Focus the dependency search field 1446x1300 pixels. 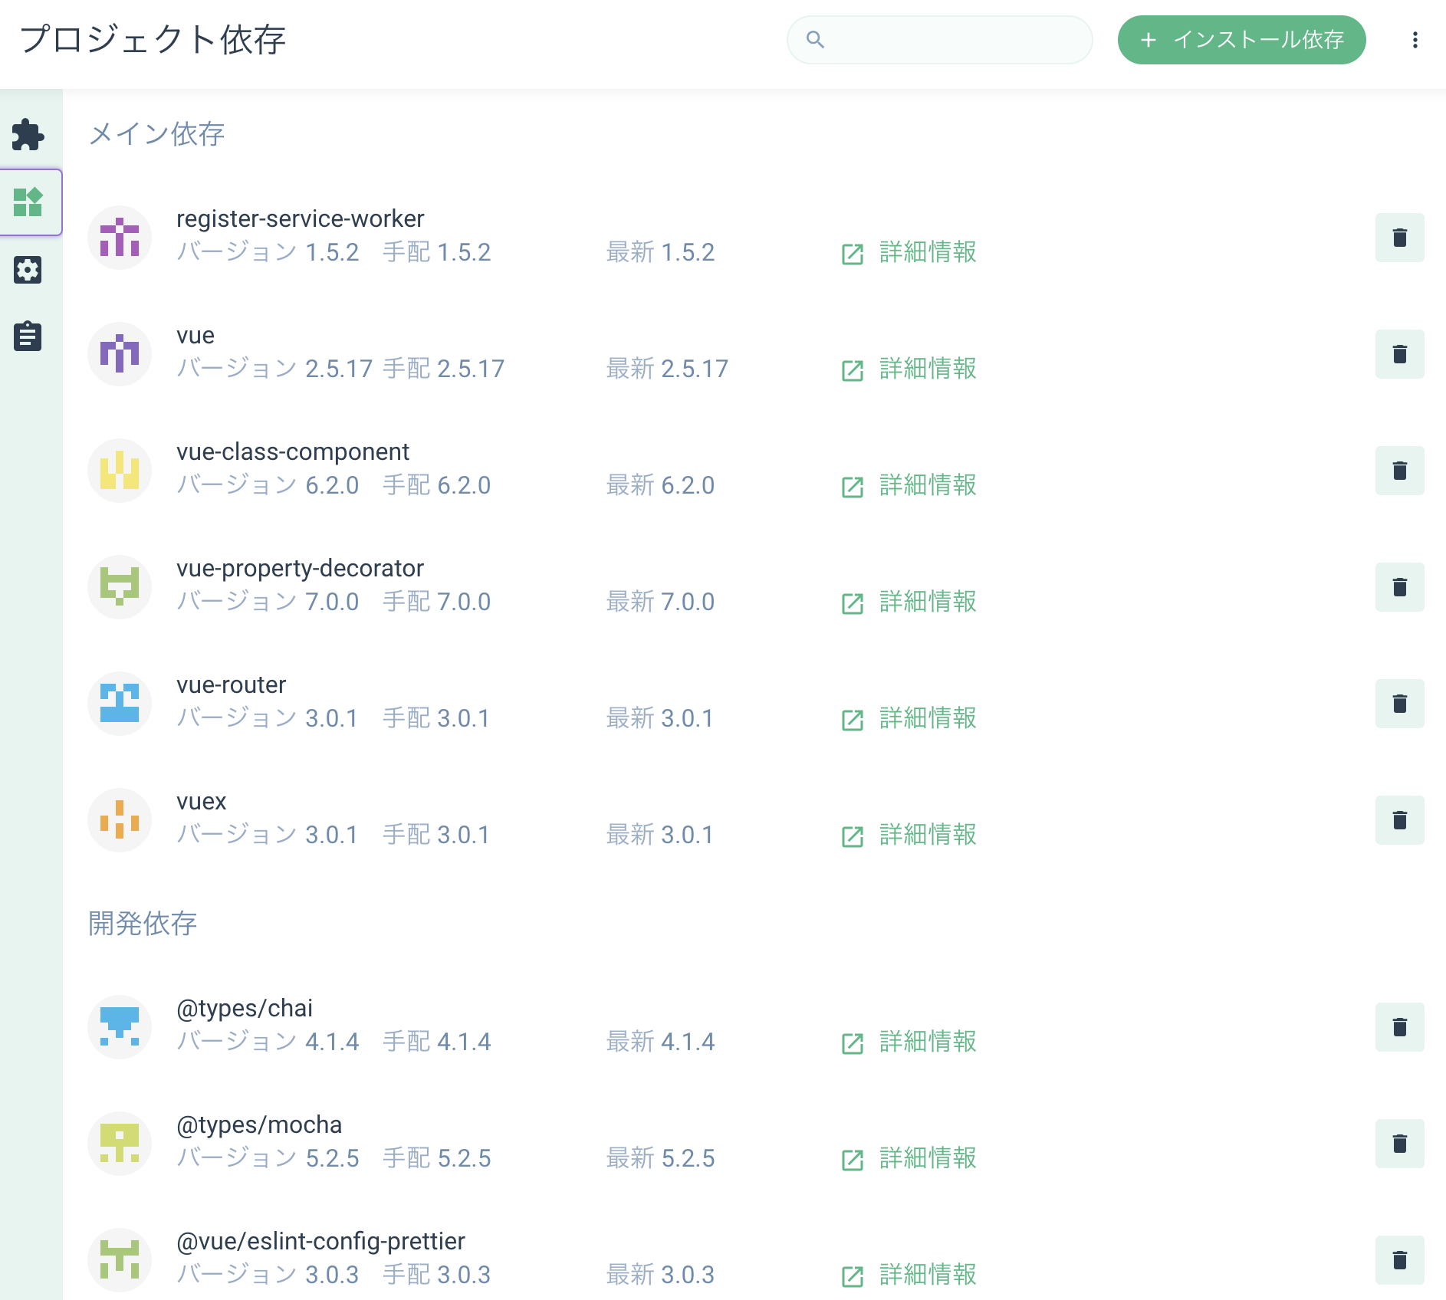[939, 40]
